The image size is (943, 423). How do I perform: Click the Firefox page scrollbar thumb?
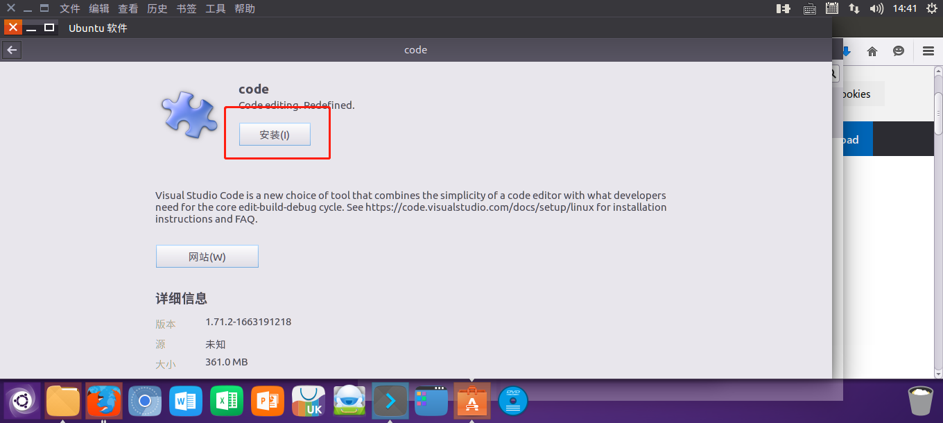938,112
